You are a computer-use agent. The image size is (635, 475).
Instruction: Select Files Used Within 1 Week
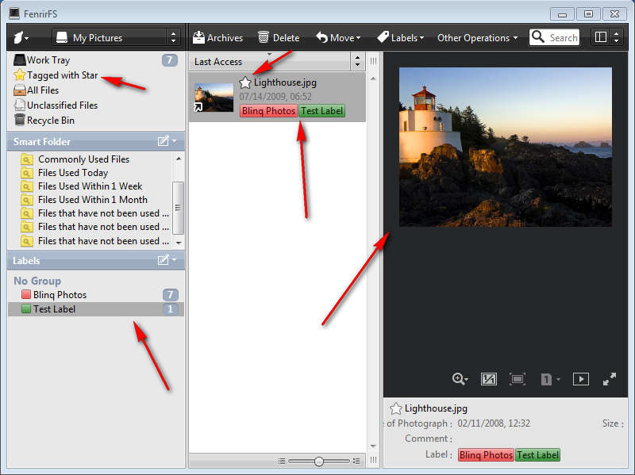pyautogui.click(x=90, y=186)
